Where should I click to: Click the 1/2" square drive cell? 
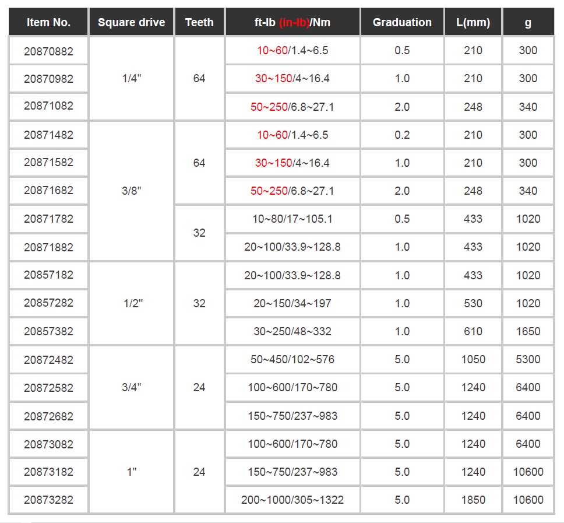click(131, 303)
